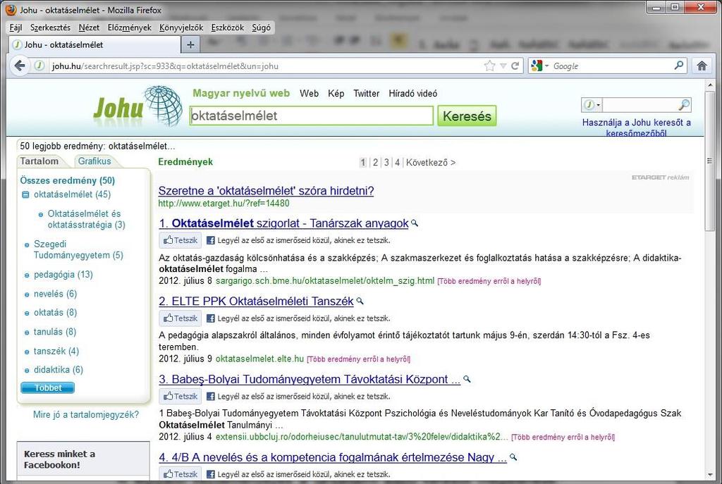Open the address bar history dropdown arrow

(x=503, y=66)
